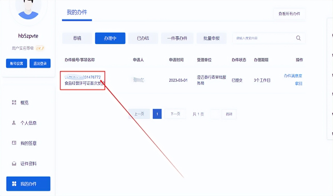Click the 账号设置 account settings button
This screenshot has height=196, width=333.
(x=16, y=63)
